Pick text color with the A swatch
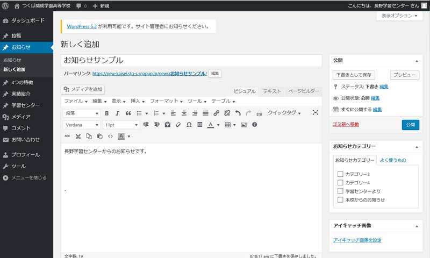 (x=210, y=125)
